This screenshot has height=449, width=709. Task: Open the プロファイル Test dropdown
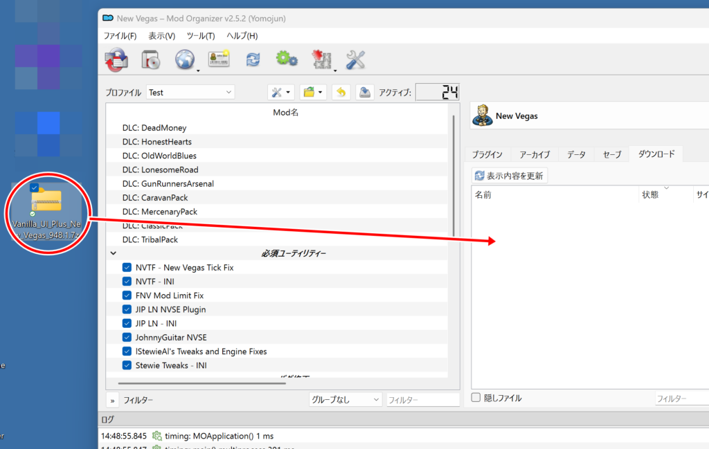190,92
